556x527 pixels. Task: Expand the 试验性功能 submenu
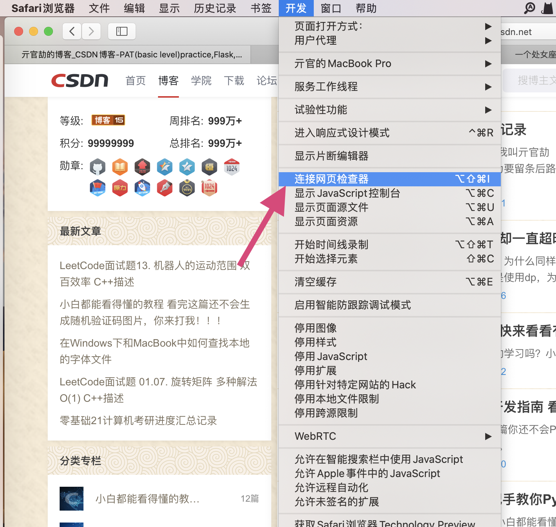pos(389,110)
